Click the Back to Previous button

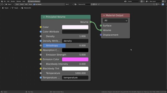click(x=34, y=1)
